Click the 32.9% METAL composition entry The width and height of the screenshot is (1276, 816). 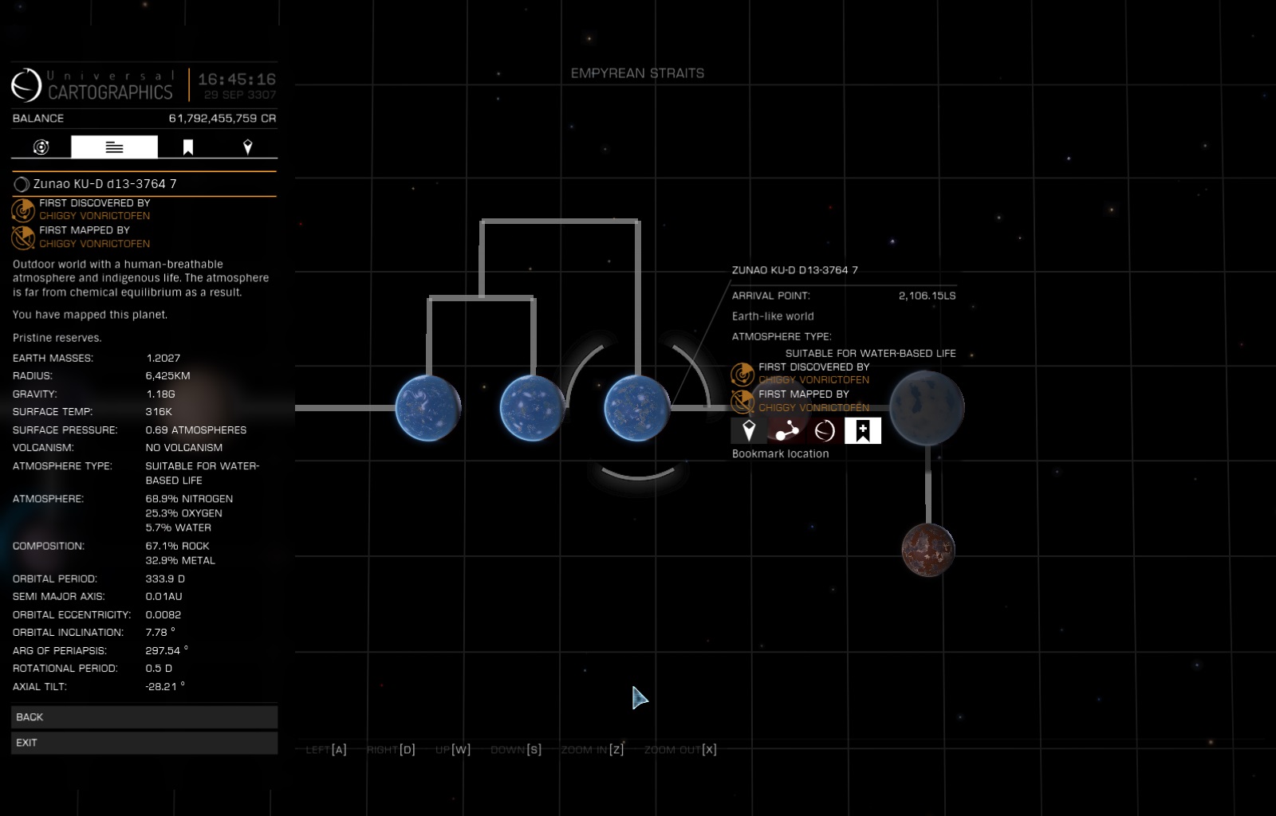tap(180, 560)
